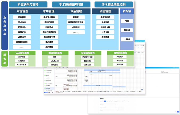Select the 质控统计 item

coord(105,37)
